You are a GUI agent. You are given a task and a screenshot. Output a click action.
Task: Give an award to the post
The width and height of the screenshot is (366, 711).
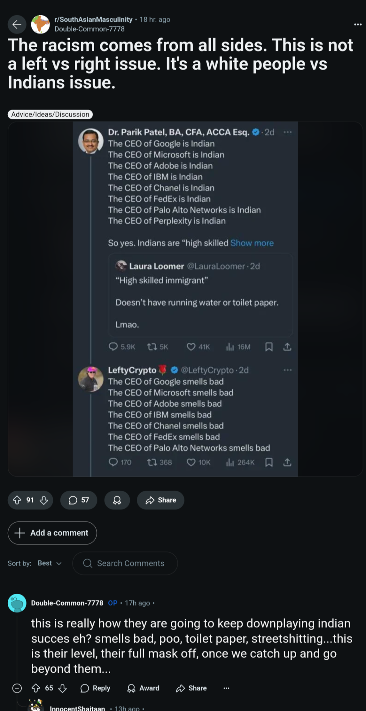coord(117,500)
